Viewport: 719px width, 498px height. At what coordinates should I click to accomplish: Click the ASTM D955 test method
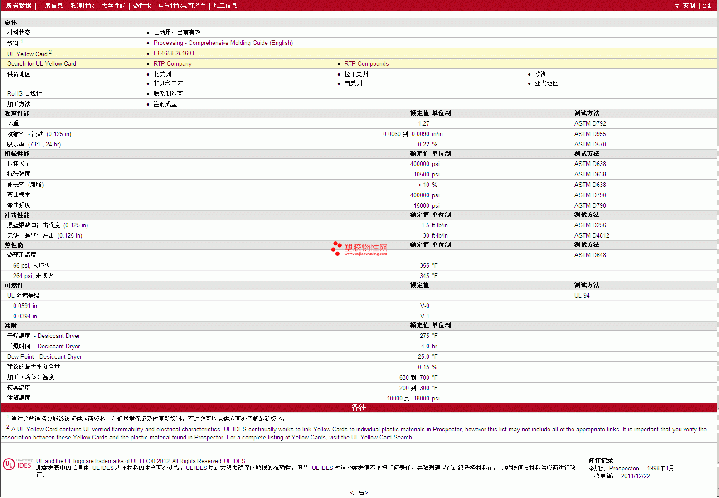(x=590, y=134)
